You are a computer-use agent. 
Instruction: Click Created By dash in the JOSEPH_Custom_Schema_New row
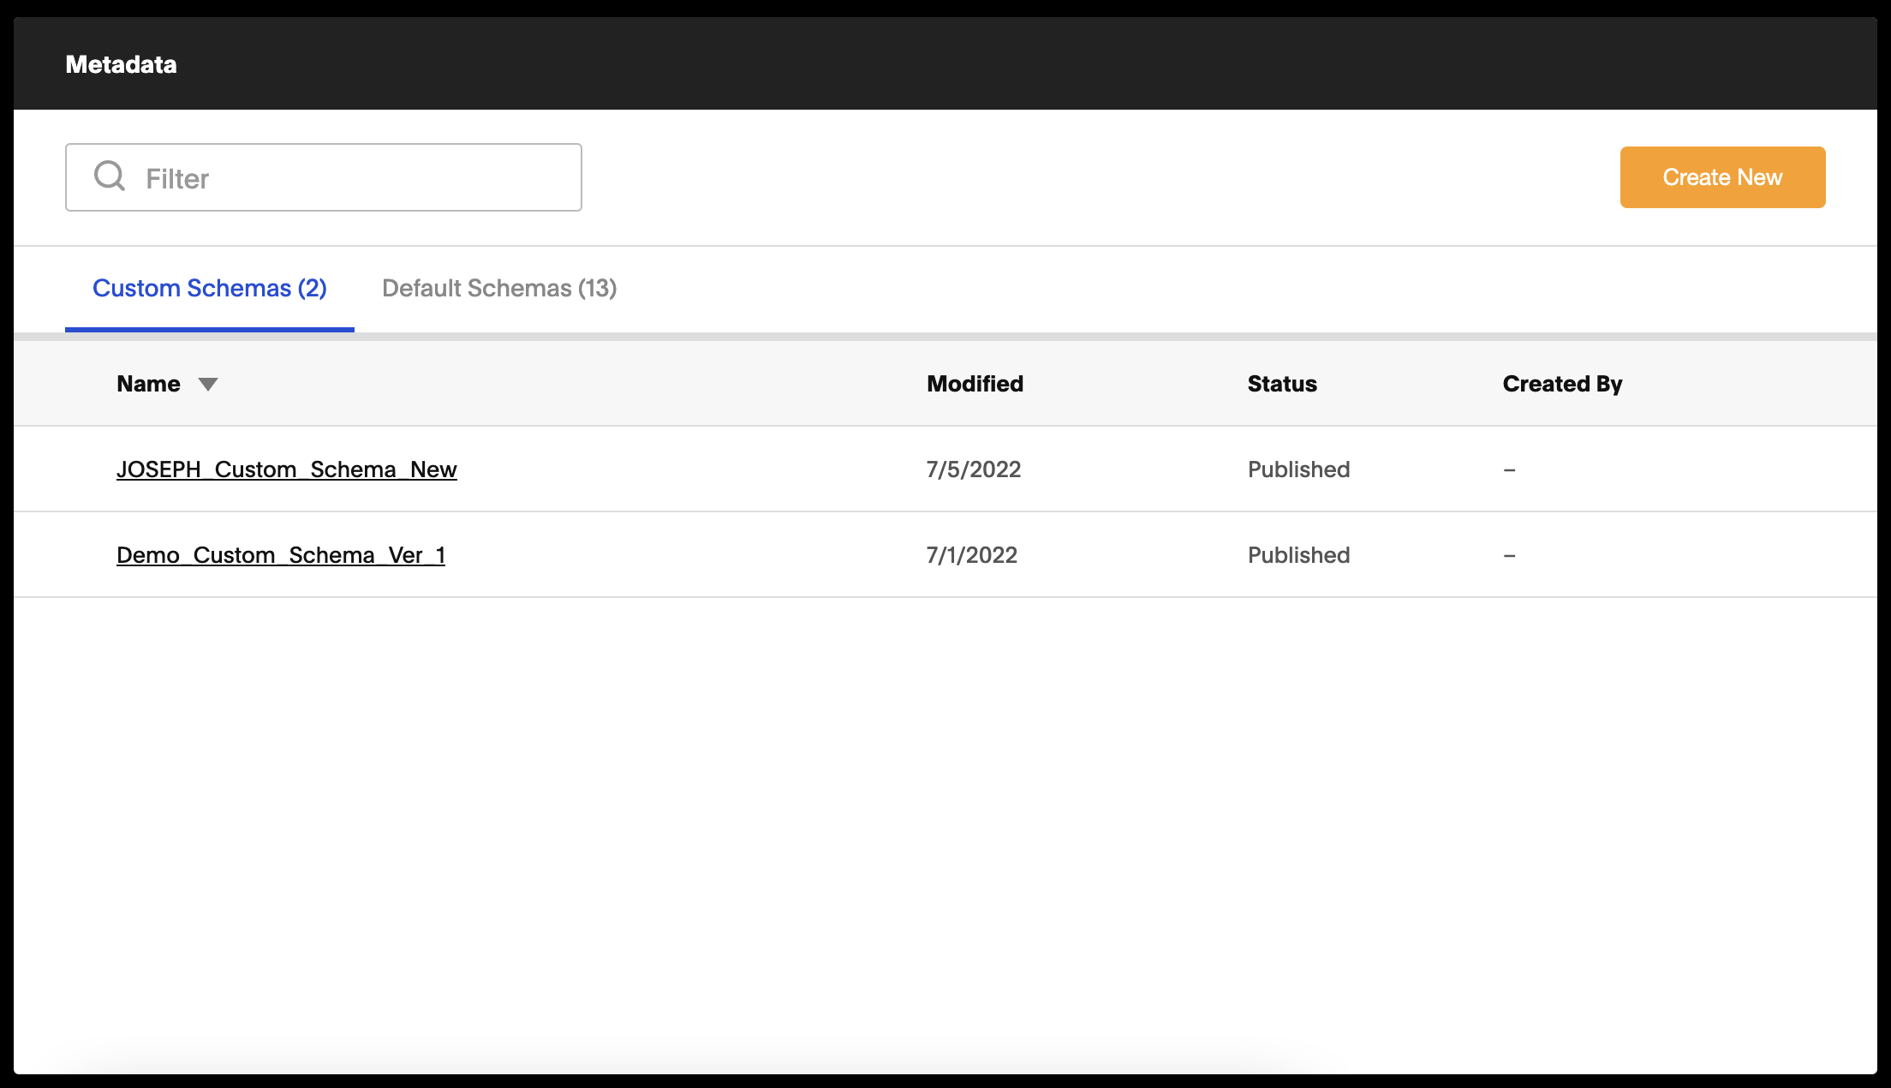click(1509, 470)
